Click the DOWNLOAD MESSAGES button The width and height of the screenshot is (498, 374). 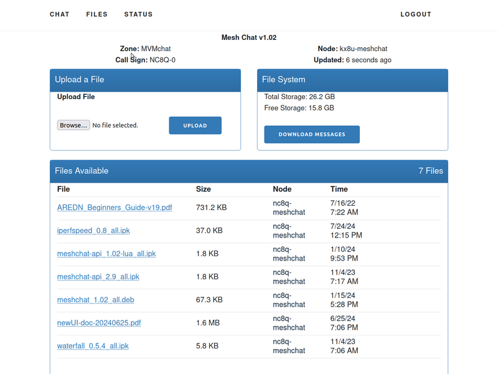point(312,134)
